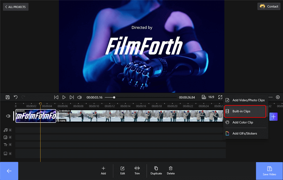Click the 100% volume label on clip
Viewport: 283px width, 180px height.
(x=62, y=121)
